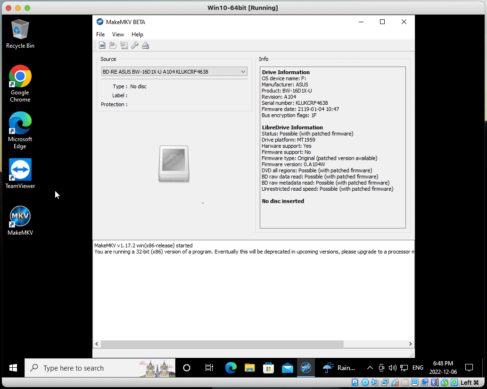Click the 'No disc inserted' text
Screen dimensions: 487x389
[283, 201]
